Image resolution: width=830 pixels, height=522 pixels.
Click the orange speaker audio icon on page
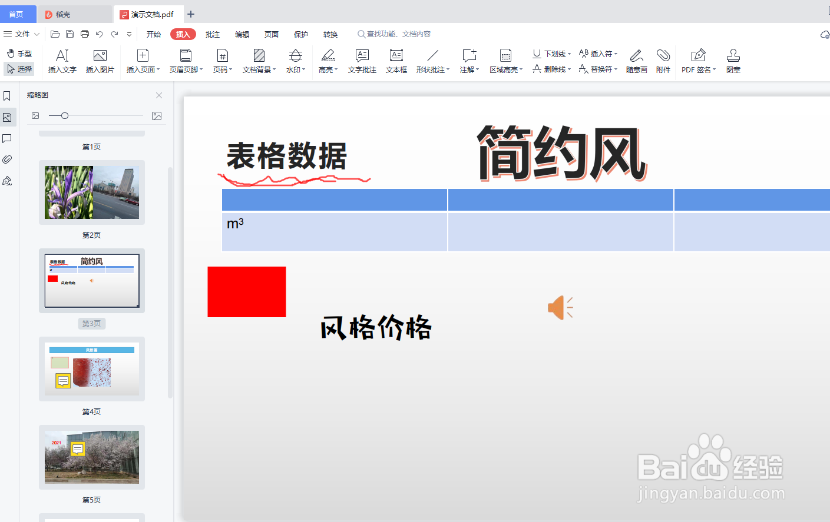560,307
